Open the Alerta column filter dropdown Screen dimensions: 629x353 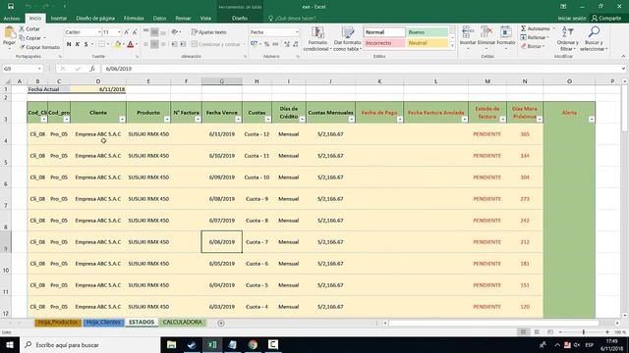pyautogui.click(x=592, y=120)
